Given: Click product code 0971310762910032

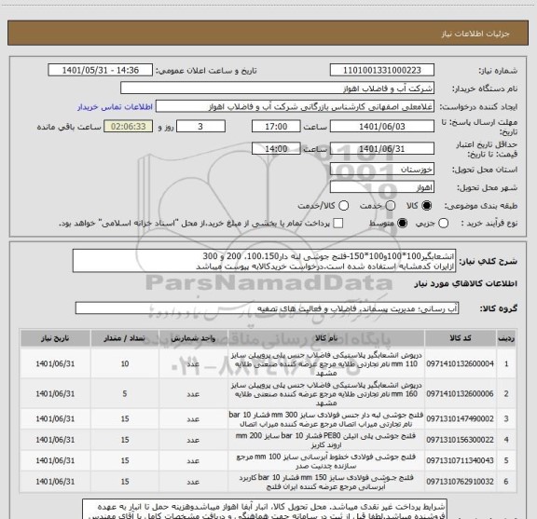Looking at the screenshot, I should tap(460, 482).
